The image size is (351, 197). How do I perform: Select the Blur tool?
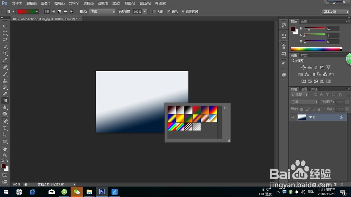pos(5,107)
